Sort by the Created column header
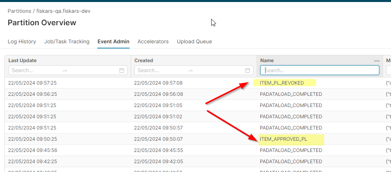Image resolution: width=391 pixels, height=172 pixels. 144,61
